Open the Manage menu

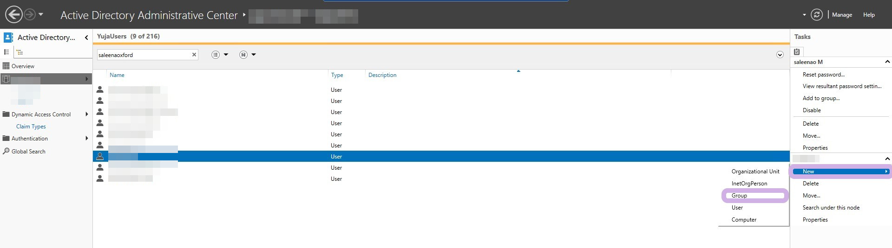(x=842, y=15)
